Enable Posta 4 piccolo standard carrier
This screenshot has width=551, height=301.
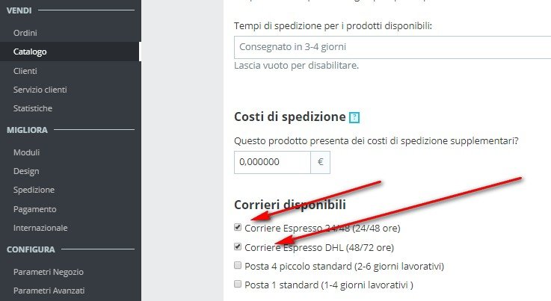click(x=238, y=265)
